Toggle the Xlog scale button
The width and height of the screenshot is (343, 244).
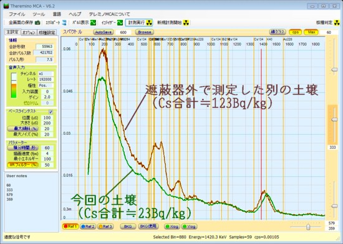coord(172,227)
